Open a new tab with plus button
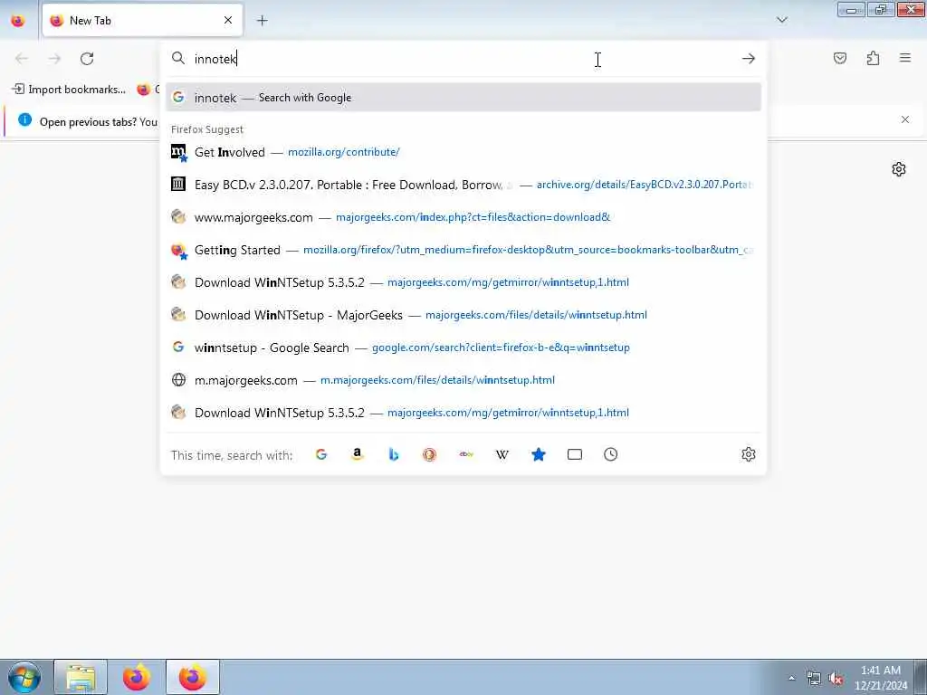Screen dimensions: 927x695 263,21
